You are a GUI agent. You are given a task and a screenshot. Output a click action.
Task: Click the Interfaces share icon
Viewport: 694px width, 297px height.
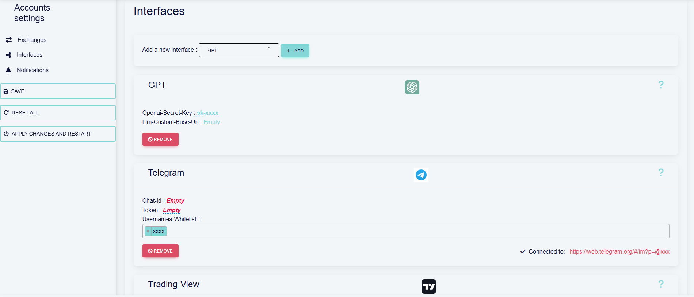[x=8, y=55]
